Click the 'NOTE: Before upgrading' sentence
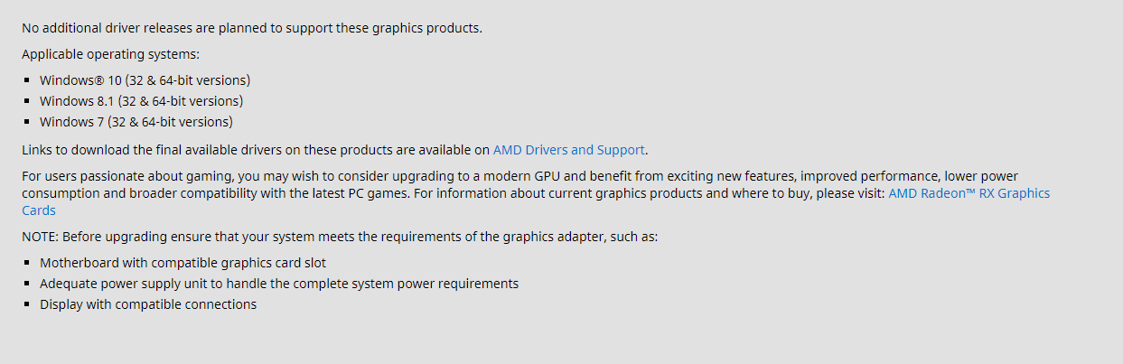 tap(340, 237)
